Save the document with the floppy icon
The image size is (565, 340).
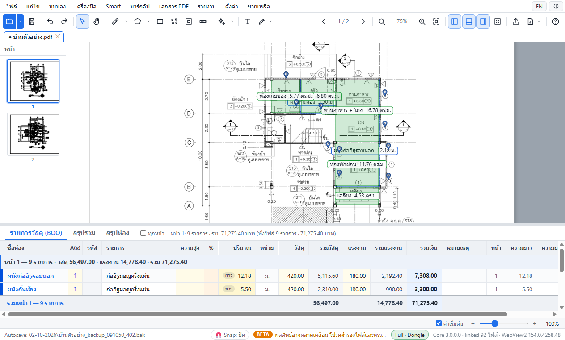(32, 21)
